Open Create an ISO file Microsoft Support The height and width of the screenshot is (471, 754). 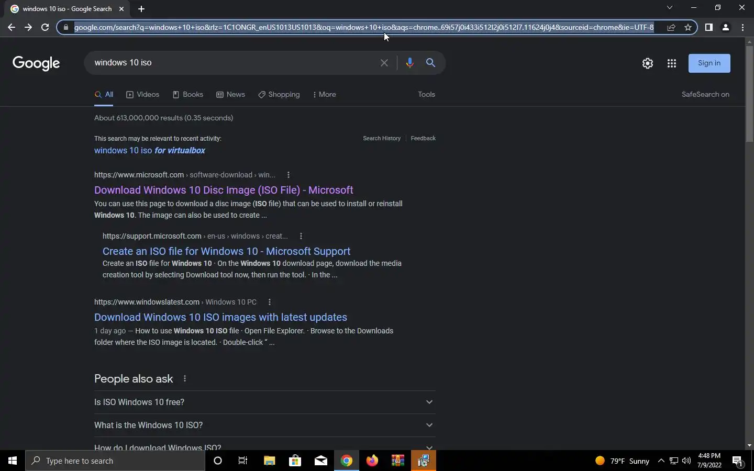(226, 251)
